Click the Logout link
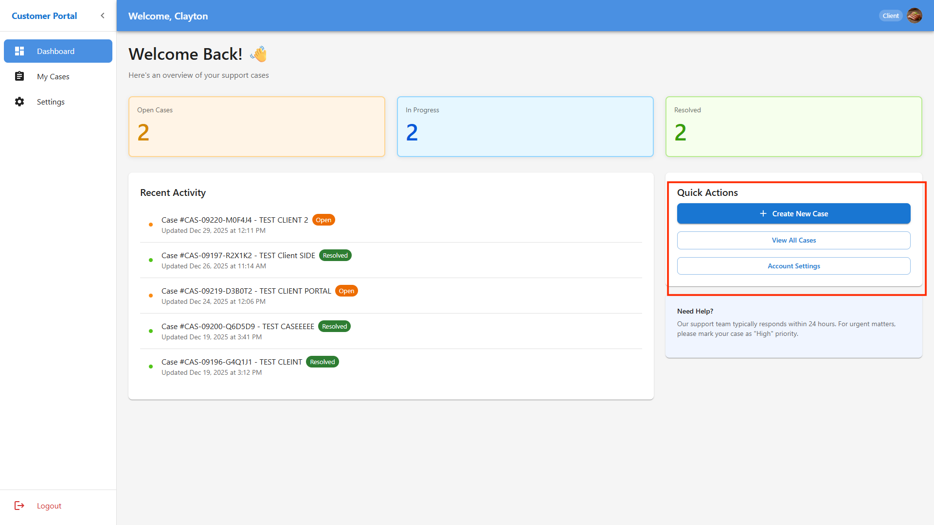 click(49, 506)
